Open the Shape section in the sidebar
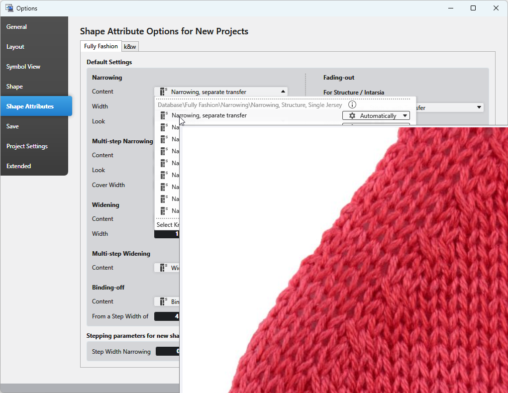This screenshot has width=508, height=393. click(14, 87)
